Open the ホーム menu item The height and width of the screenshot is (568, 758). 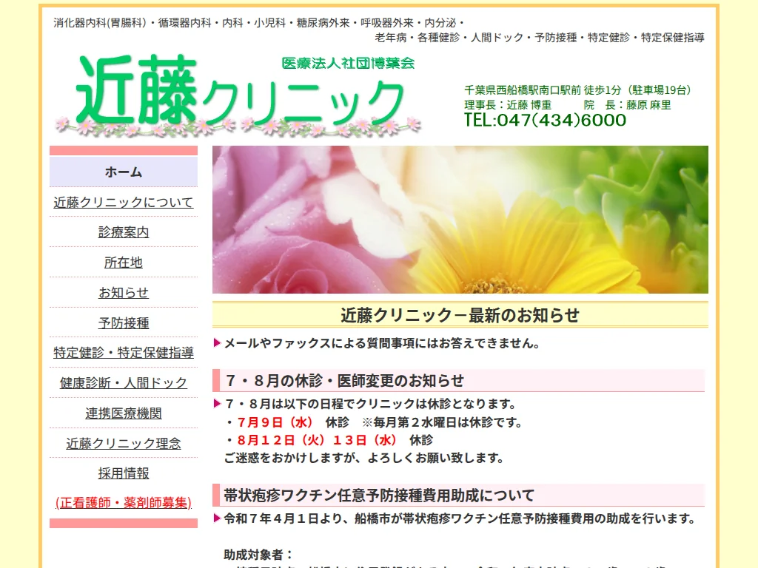(124, 172)
